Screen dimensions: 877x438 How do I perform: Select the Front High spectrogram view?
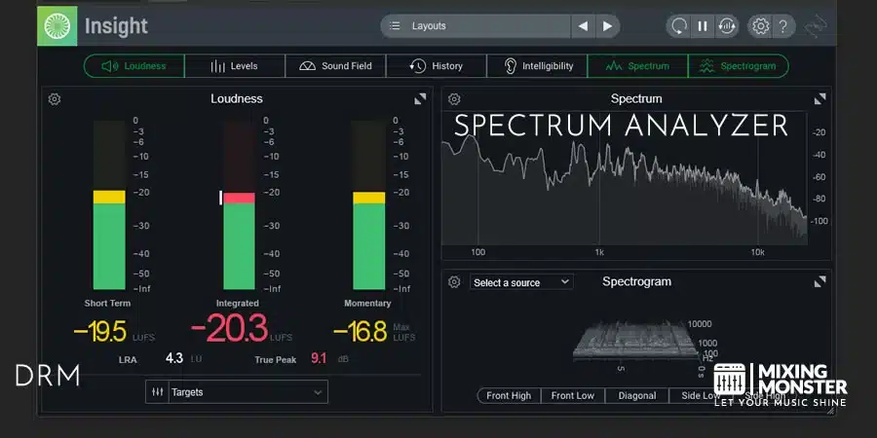coord(509,395)
